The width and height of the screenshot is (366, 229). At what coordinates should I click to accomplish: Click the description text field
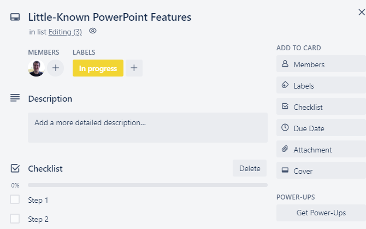[x=147, y=127]
